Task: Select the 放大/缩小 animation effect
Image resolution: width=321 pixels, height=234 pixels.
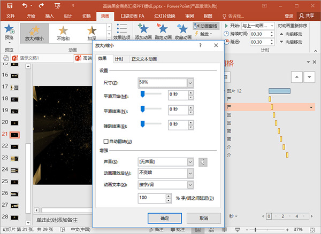Action: coord(34,33)
